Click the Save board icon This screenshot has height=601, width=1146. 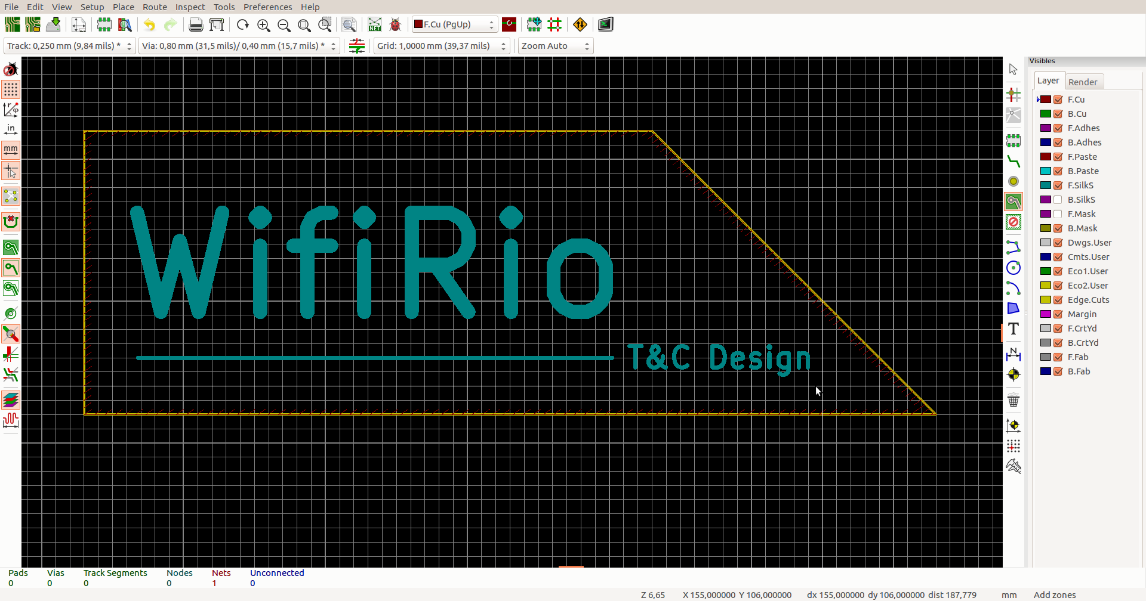pos(53,24)
